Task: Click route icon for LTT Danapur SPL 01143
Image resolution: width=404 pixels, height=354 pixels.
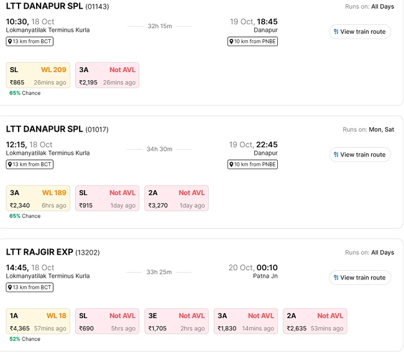Action: pos(336,32)
